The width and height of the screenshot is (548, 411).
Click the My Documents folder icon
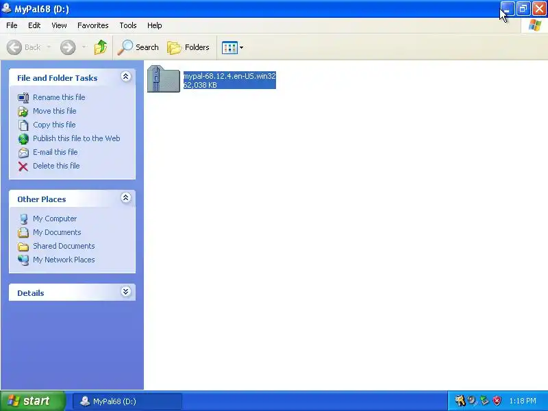[x=23, y=232]
